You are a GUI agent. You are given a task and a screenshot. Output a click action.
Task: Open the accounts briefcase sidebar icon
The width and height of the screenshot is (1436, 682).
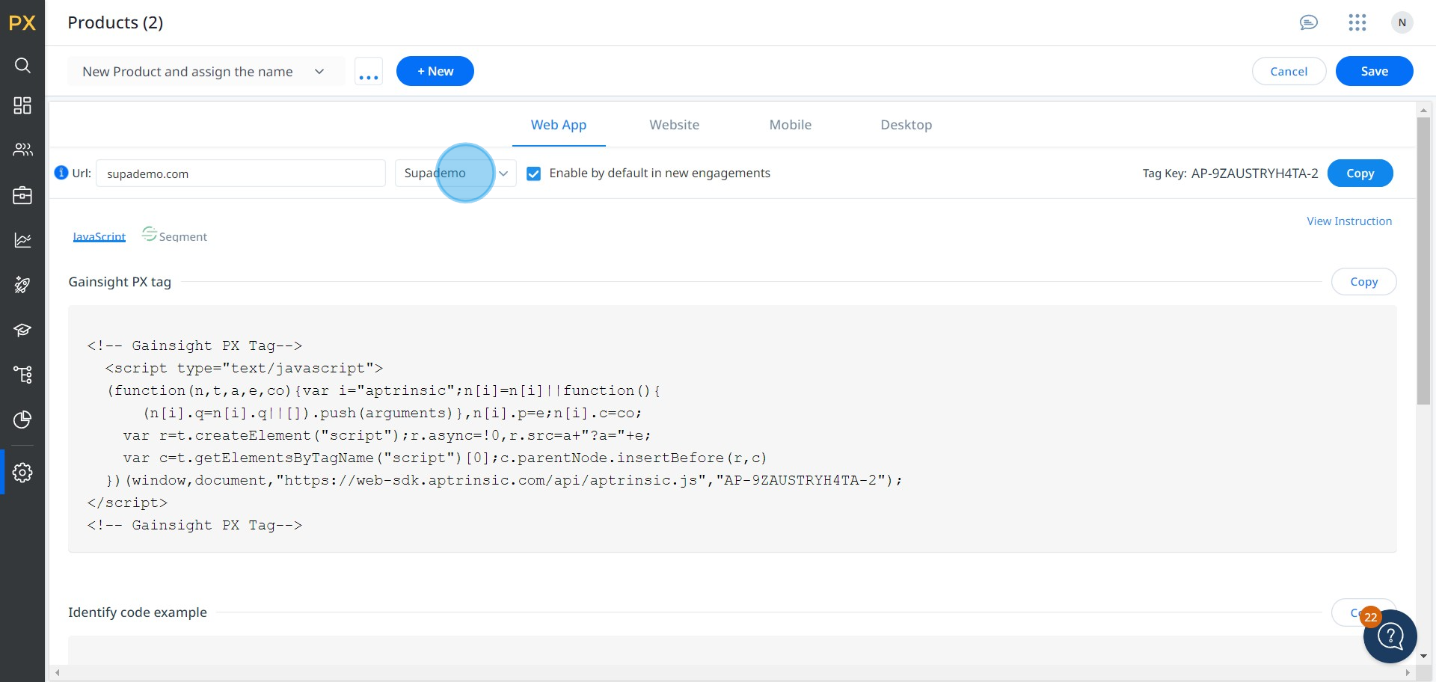22,195
